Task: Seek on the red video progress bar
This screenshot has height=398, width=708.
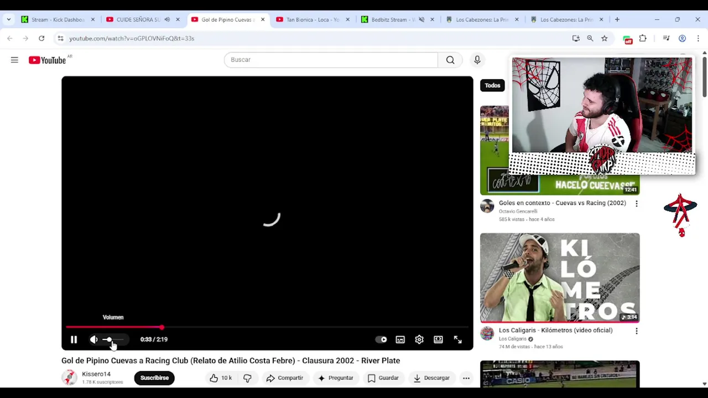Action: [x=267, y=328]
